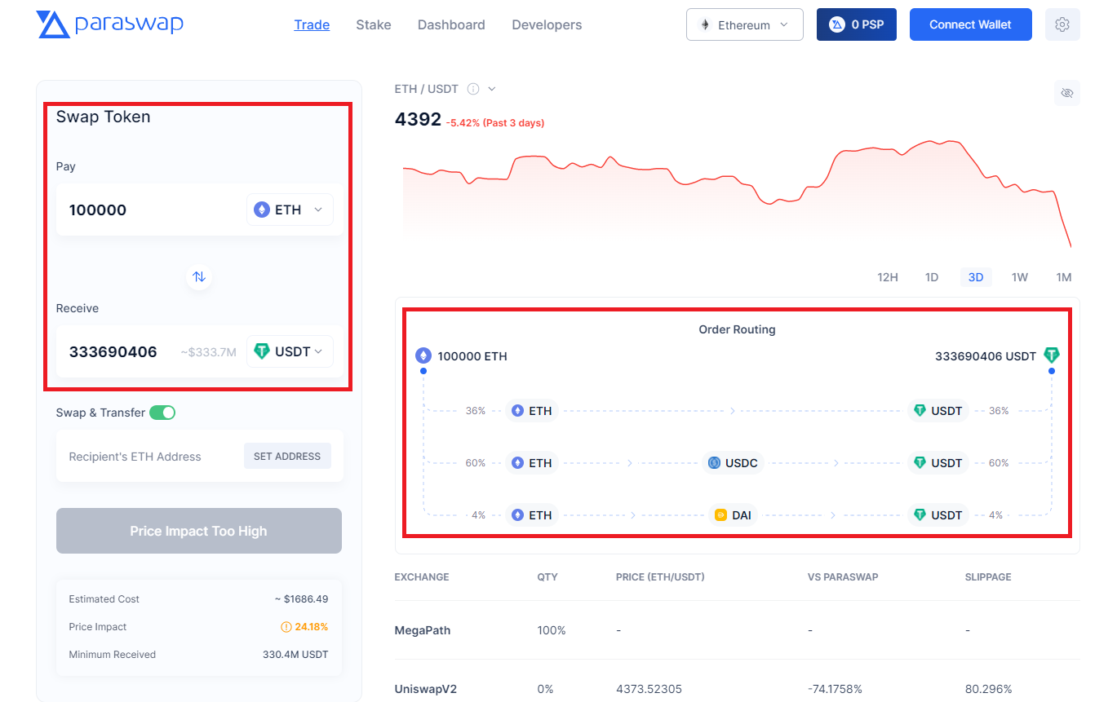Click the ParaSwap logo
Screen dimensions: 1117x702
click(x=109, y=24)
